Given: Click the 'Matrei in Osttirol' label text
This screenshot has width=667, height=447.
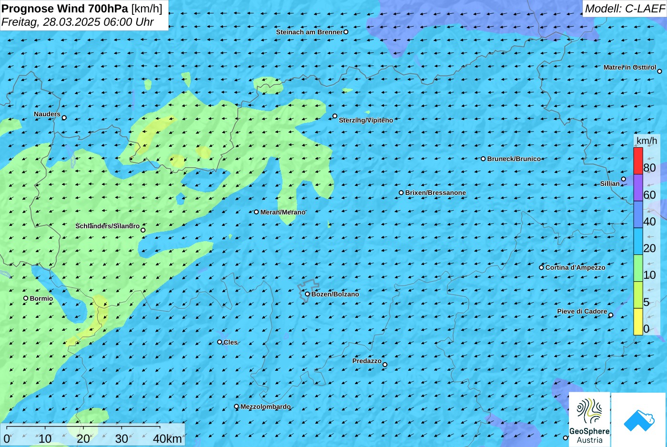Looking at the screenshot, I should point(630,67).
